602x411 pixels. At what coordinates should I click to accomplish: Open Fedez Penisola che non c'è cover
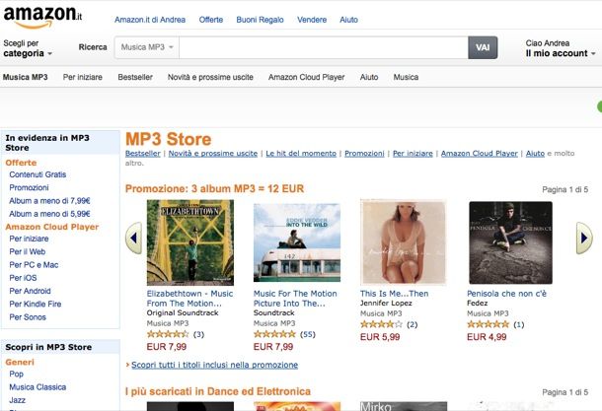pos(510,242)
